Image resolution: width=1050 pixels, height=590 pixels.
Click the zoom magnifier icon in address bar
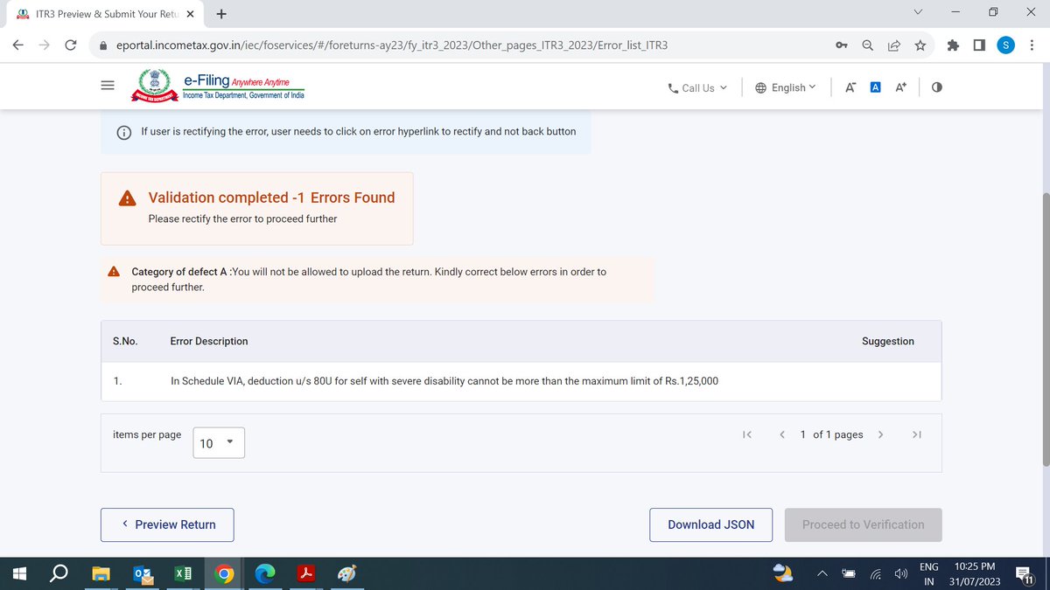[x=867, y=45]
